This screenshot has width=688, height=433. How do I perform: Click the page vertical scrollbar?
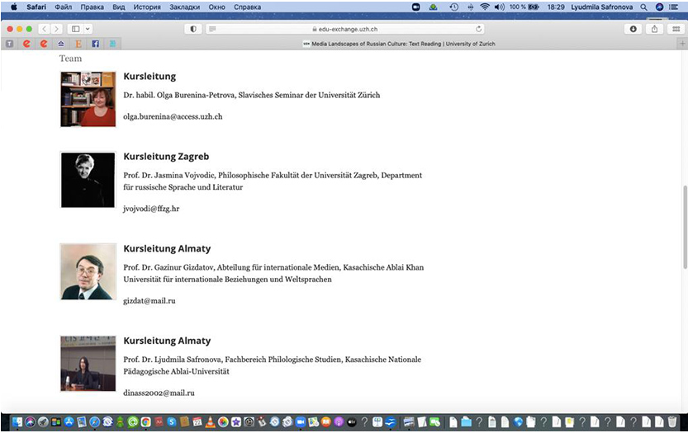(684, 227)
